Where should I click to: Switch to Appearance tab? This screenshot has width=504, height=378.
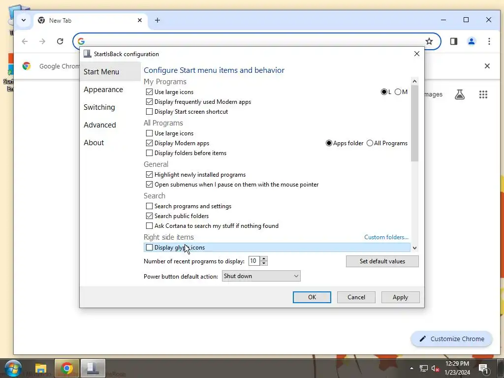pos(103,90)
